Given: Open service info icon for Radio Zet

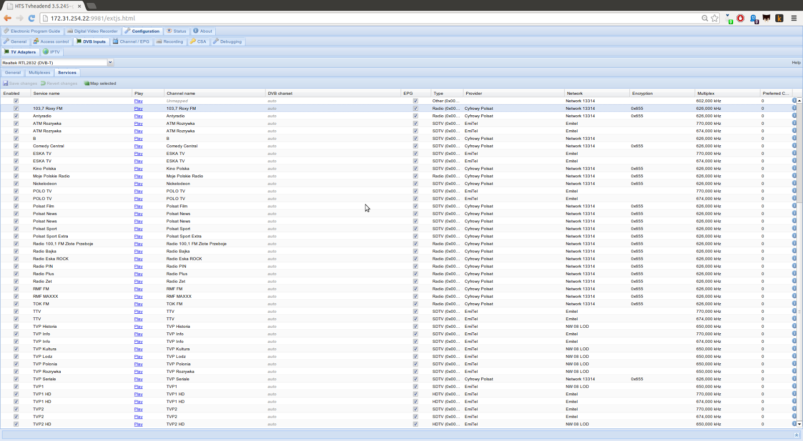Looking at the screenshot, I should (x=794, y=281).
